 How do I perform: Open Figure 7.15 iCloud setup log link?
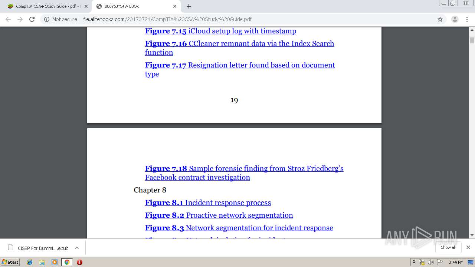(220, 31)
